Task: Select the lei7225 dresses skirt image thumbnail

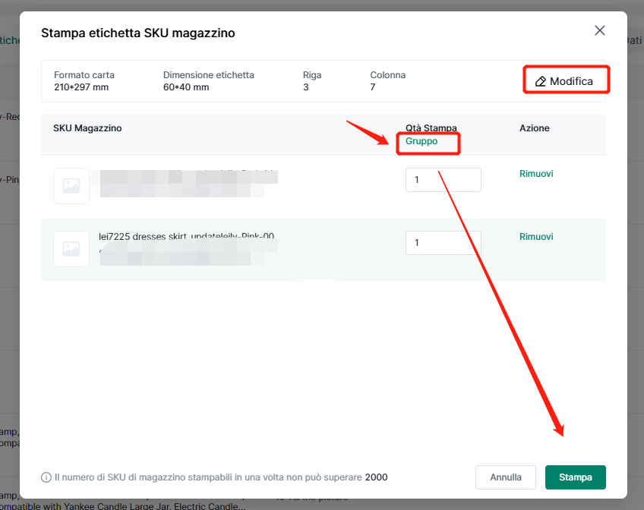Action: click(71, 249)
